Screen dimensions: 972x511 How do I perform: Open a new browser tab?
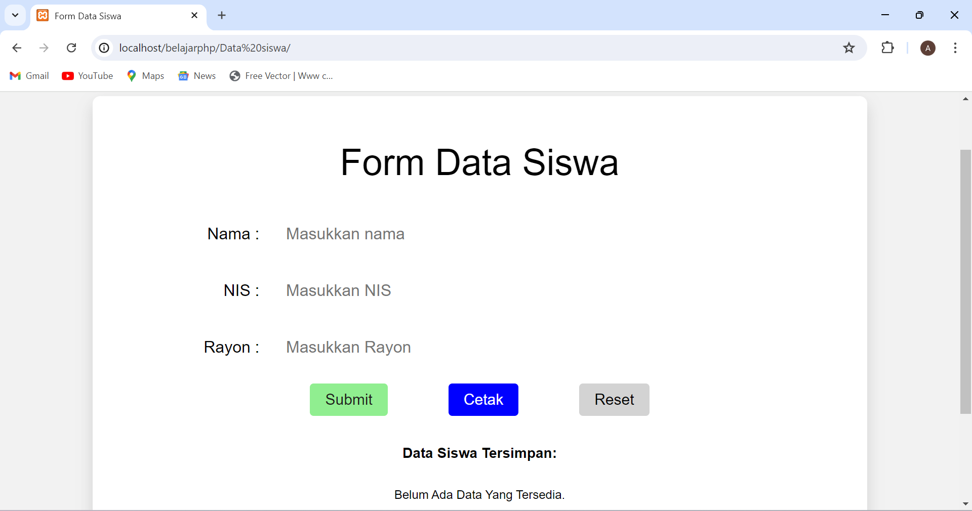tap(222, 15)
